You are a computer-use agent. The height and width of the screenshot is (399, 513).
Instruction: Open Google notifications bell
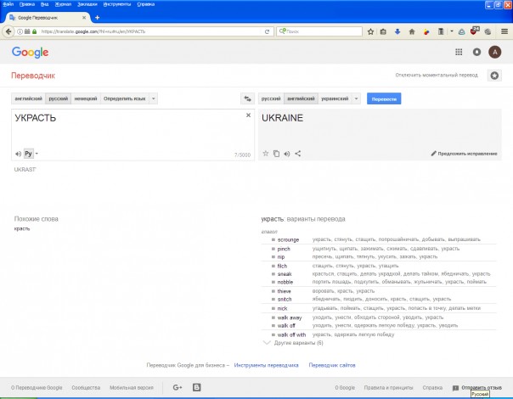(477, 52)
